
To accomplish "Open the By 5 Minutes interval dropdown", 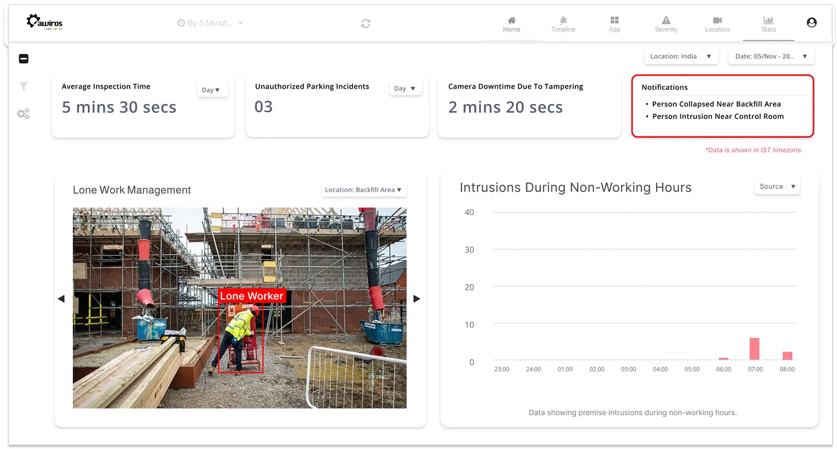I will tap(210, 23).
